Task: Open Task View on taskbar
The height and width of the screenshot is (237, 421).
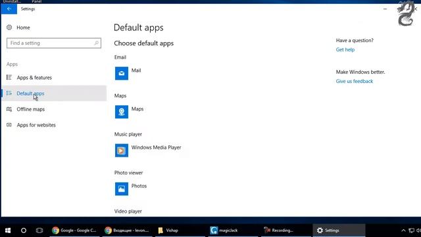Action: click(39, 230)
